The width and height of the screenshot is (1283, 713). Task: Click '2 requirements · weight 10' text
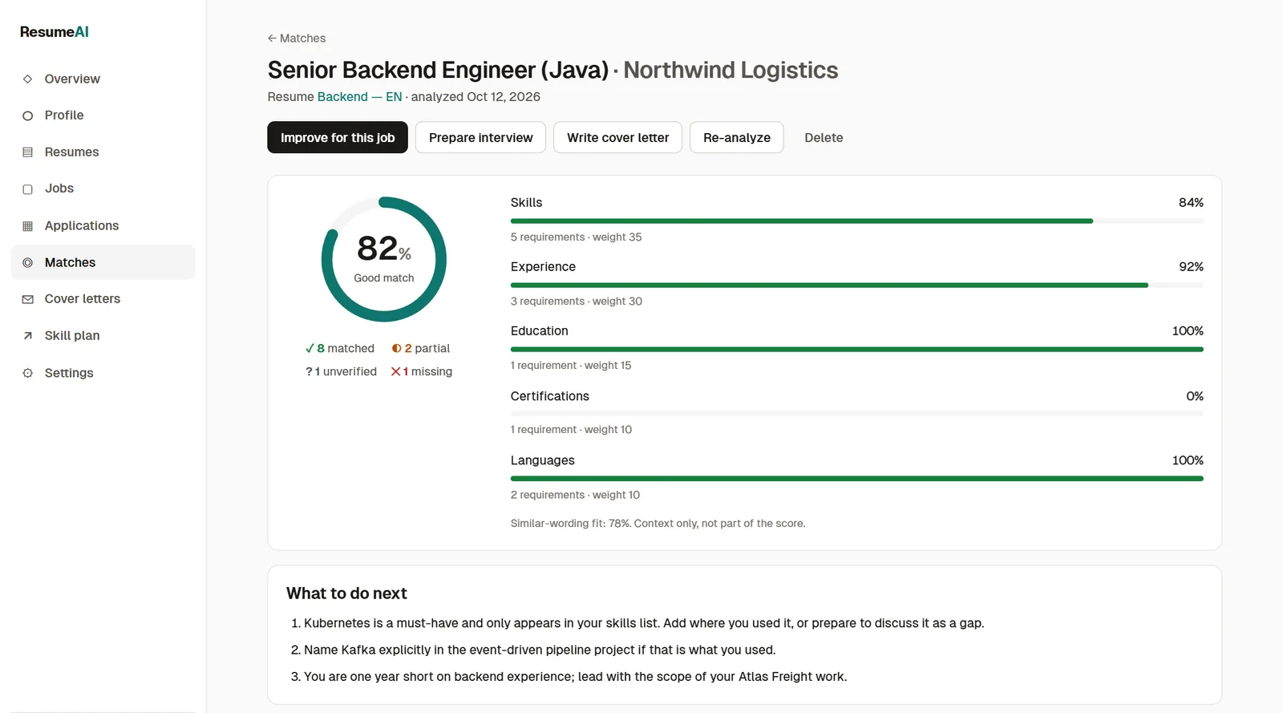tap(575, 496)
